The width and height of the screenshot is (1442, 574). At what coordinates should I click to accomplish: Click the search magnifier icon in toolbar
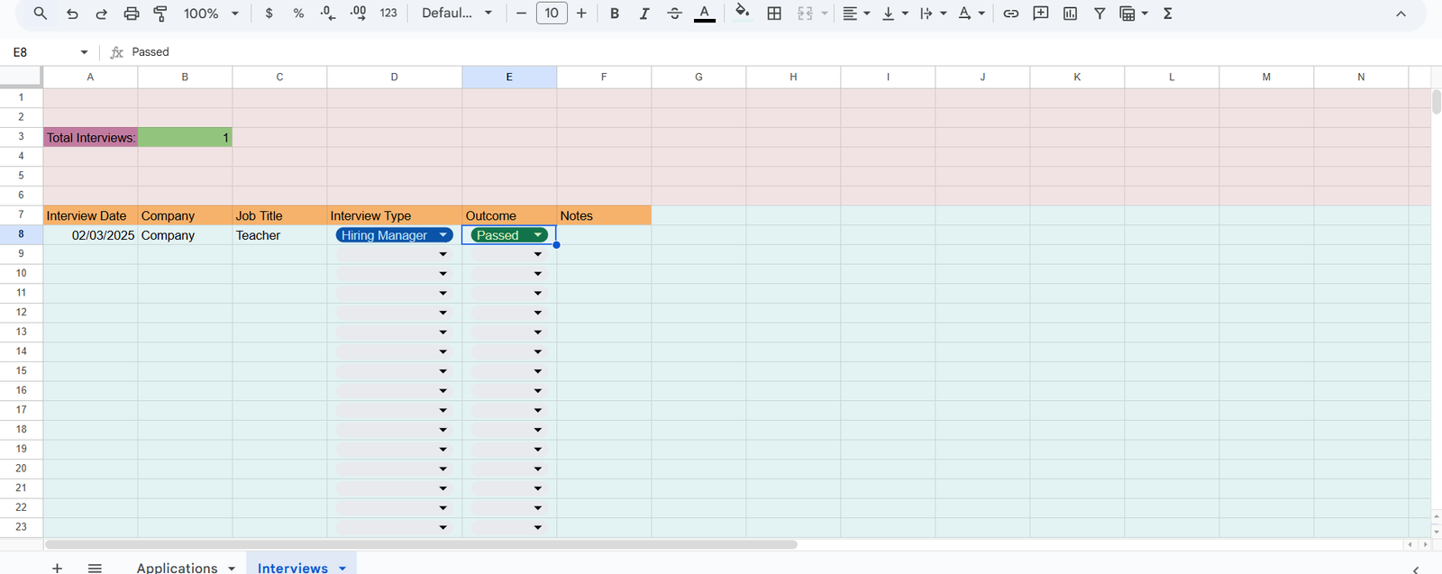coord(40,14)
